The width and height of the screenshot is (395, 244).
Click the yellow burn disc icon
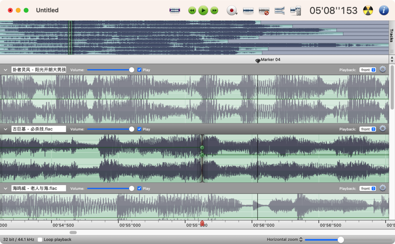[x=368, y=11]
